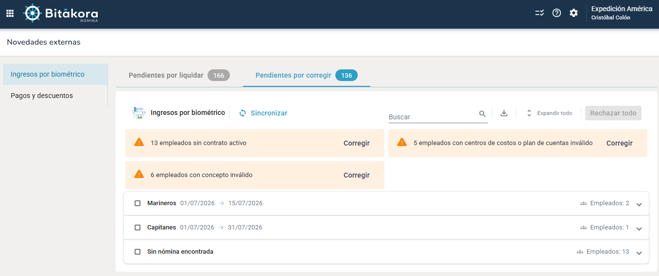Open the apps grid menu icon
The width and height of the screenshot is (659, 276).
(x=10, y=13)
